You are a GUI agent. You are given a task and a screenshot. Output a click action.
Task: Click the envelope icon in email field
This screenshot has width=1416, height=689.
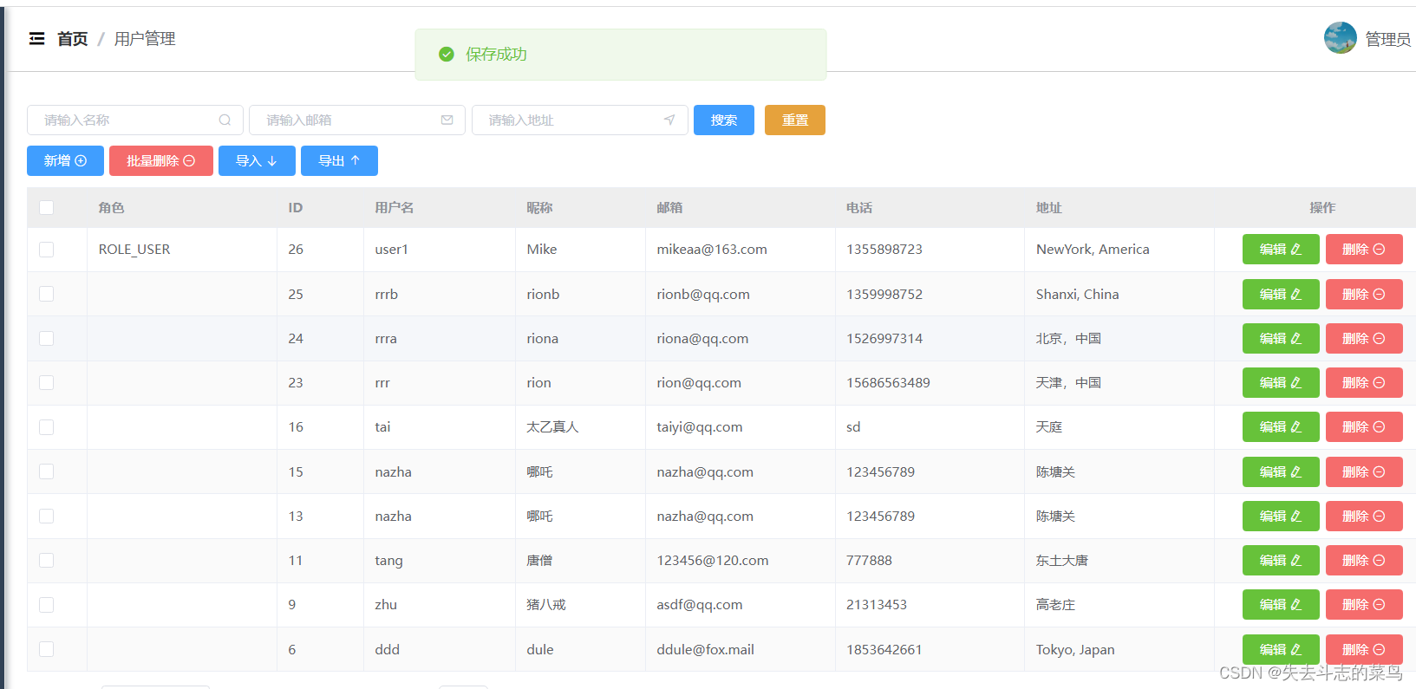(447, 120)
